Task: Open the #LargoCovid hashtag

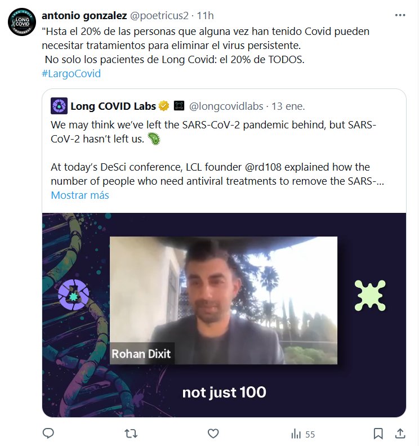Action: pyautogui.click(x=71, y=74)
